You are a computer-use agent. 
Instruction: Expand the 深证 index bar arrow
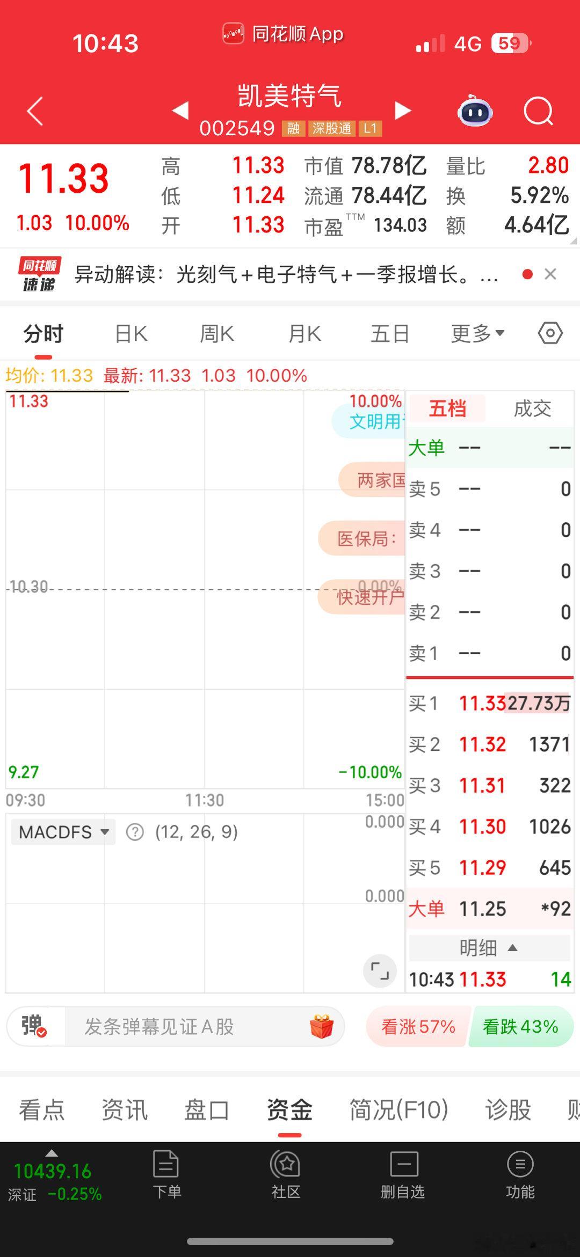52,1153
